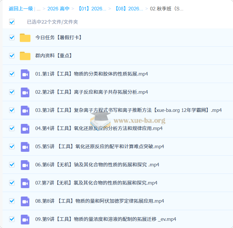The image size is (233, 228).
Task: Uncheck the 08.第8讲 物质的量 checkbox
Action: pos(12,201)
